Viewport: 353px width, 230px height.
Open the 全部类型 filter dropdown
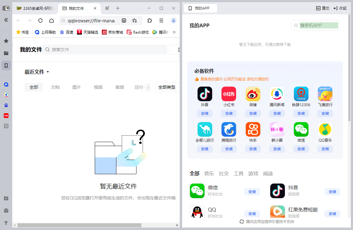click(167, 87)
